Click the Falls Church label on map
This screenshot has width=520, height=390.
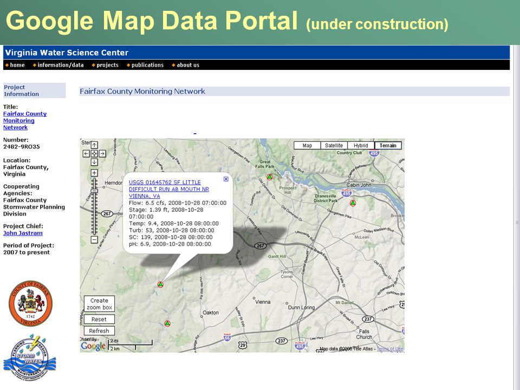[x=364, y=334]
